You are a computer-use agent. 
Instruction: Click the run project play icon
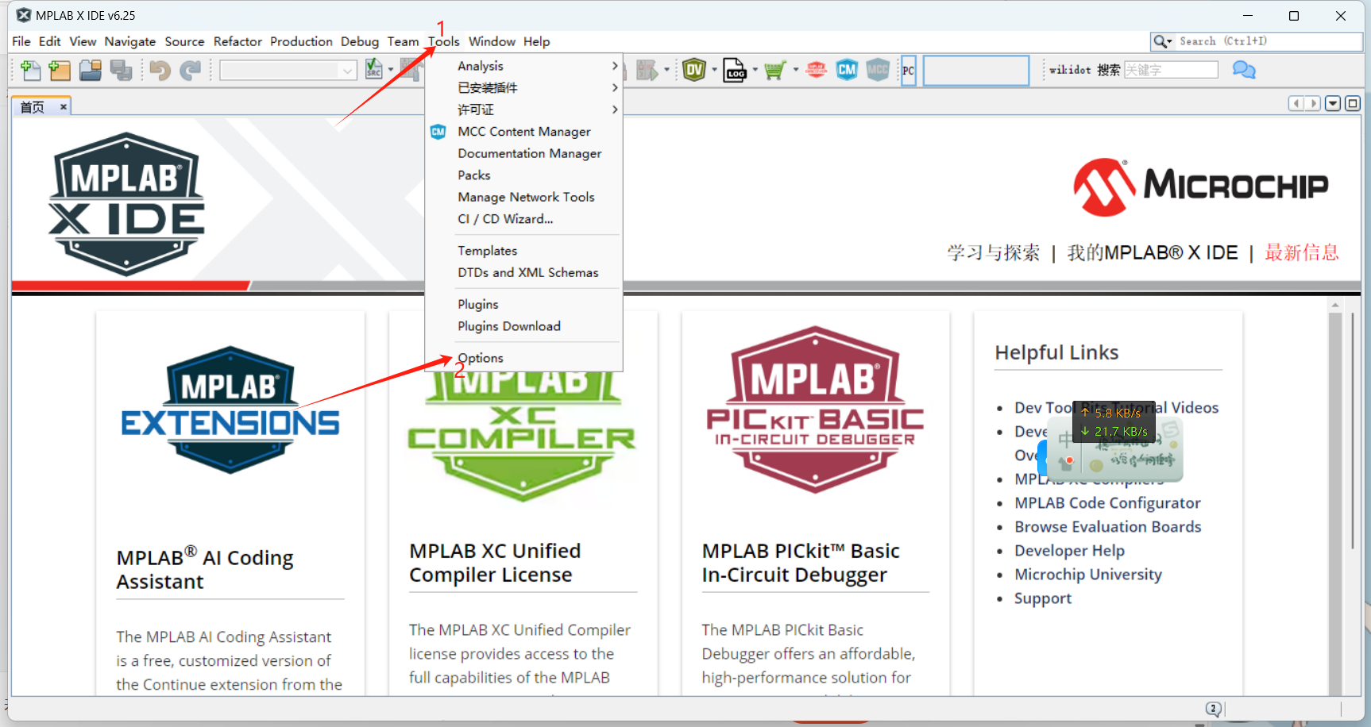point(647,70)
